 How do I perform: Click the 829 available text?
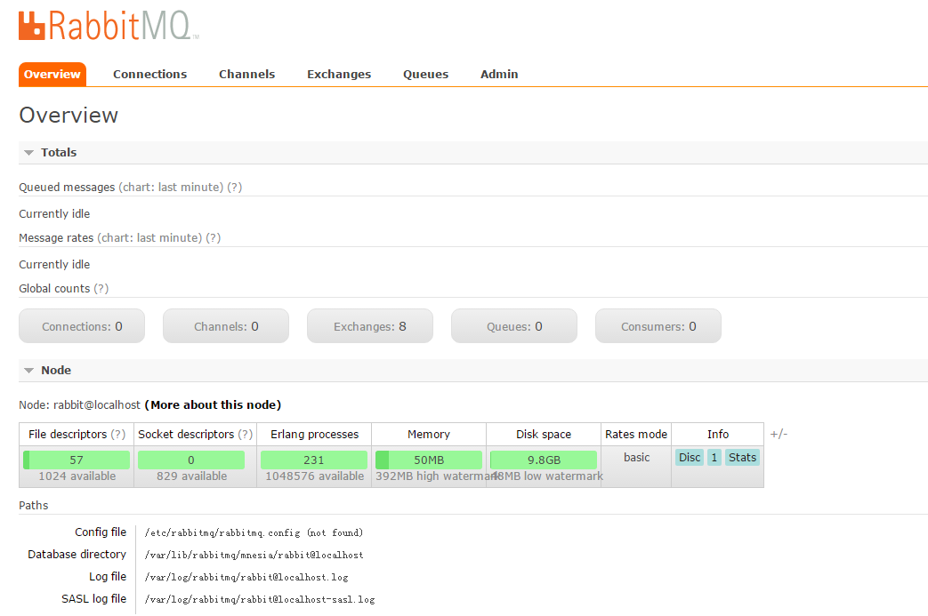tap(192, 476)
